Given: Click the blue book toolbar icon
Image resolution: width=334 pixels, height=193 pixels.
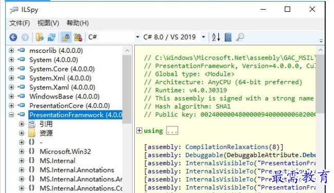Looking at the screenshot, I should coord(228,37).
